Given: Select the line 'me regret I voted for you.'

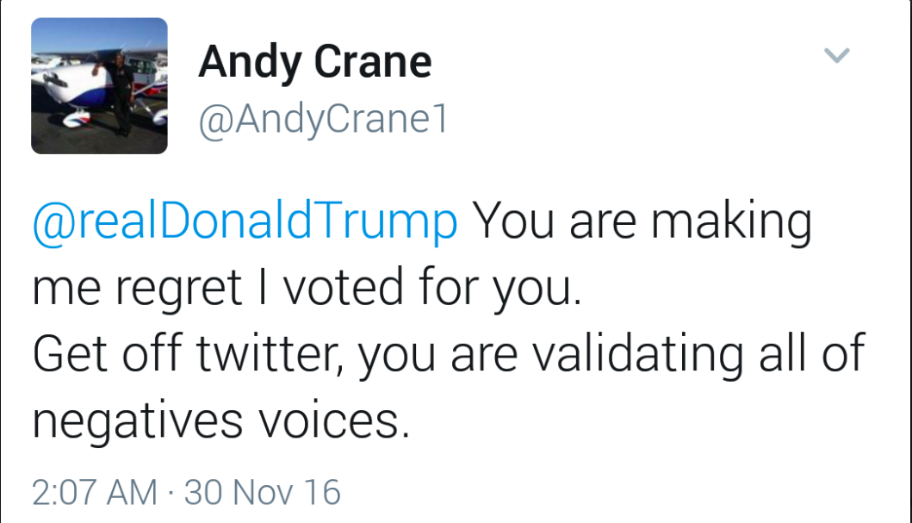Looking at the screenshot, I should [307, 289].
